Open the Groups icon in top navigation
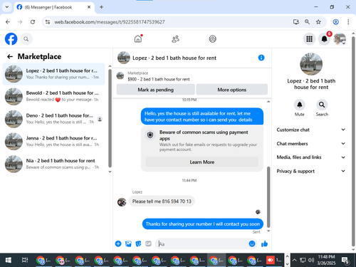Viewport: 356px width, 267px height. 213,39
